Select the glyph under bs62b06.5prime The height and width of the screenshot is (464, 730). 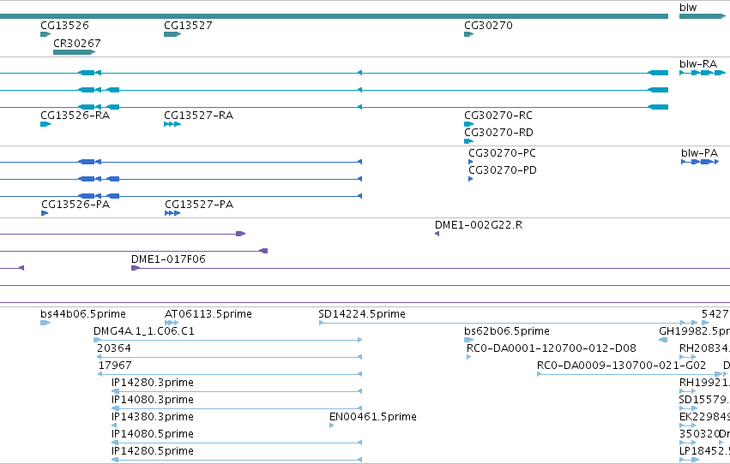coord(469,340)
